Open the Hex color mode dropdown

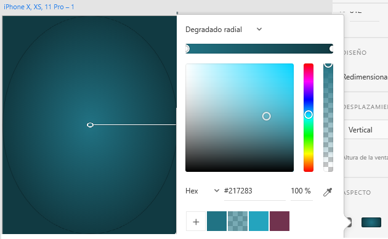coord(202,191)
